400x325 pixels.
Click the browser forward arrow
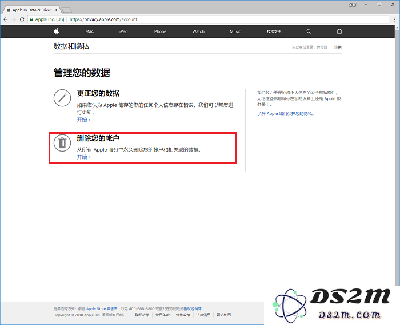(x=14, y=19)
